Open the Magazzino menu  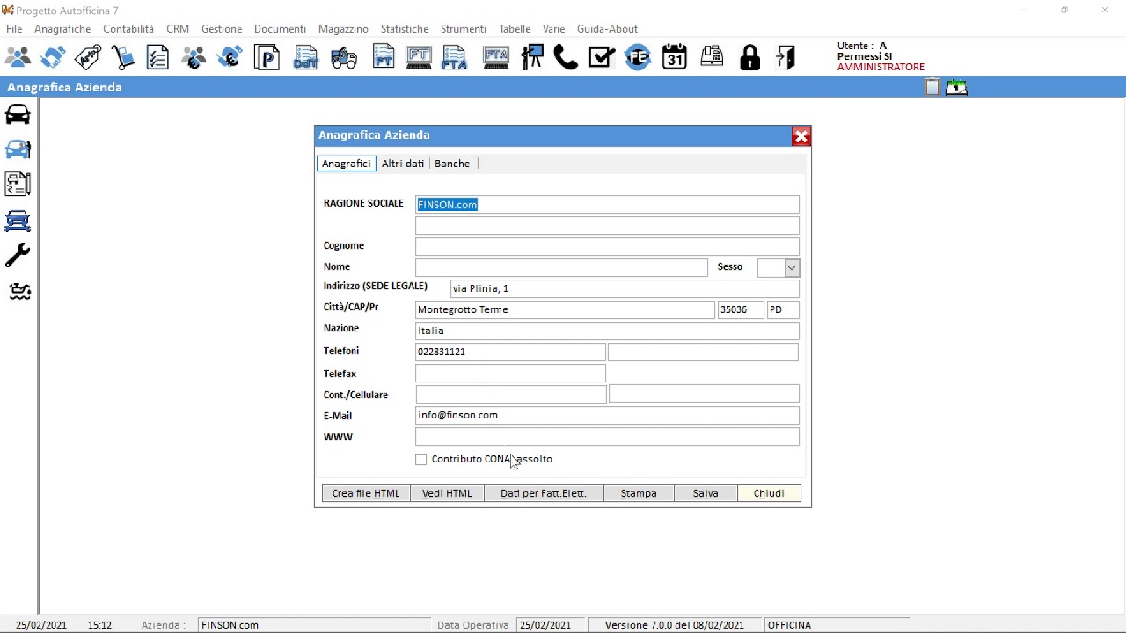click(x=343, y=29)
